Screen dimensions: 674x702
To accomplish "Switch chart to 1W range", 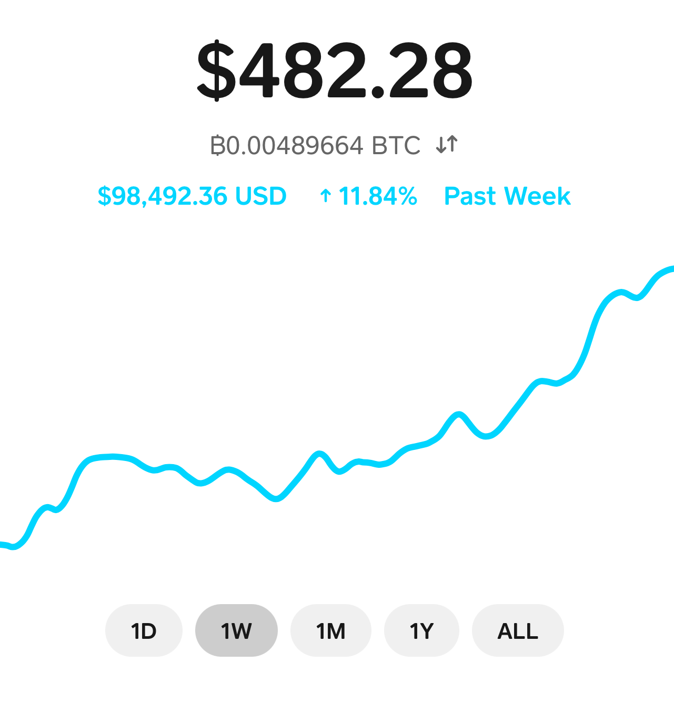I will click(x=236, y=630).
